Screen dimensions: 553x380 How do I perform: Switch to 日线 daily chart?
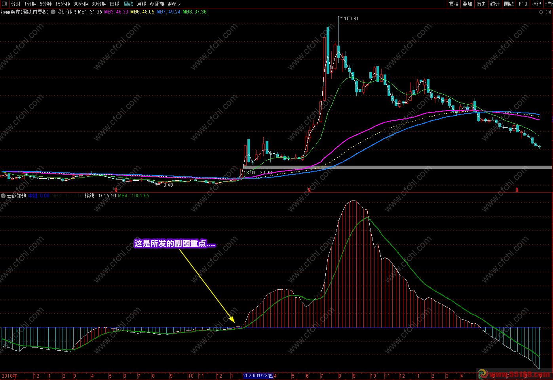[115, 4]
